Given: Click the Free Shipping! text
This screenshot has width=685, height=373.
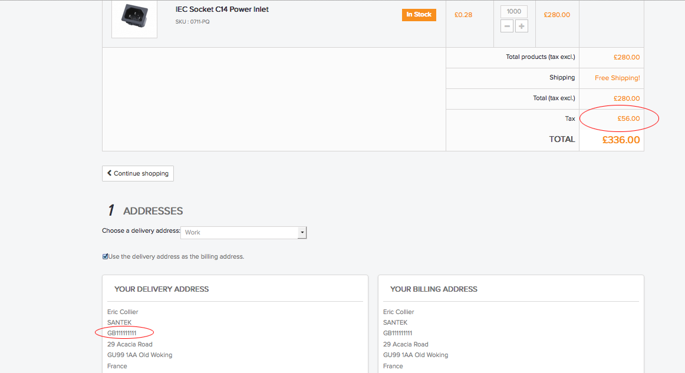Looking at the screenshot, I should coord(617,78).
